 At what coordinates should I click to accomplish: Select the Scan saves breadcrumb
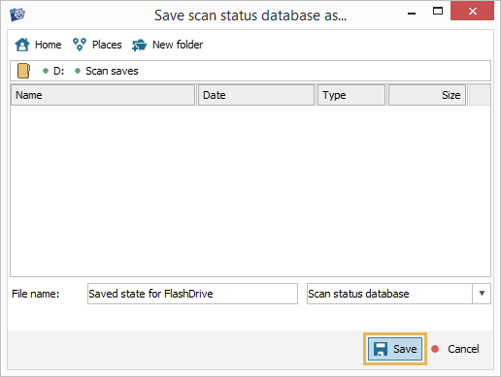112,71
